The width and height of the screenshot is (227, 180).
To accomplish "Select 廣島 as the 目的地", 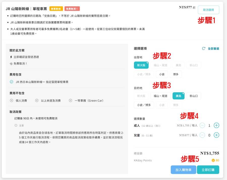I will click(x=178, y=96).
